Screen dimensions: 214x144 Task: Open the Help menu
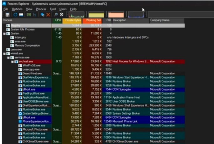point(73,9)
